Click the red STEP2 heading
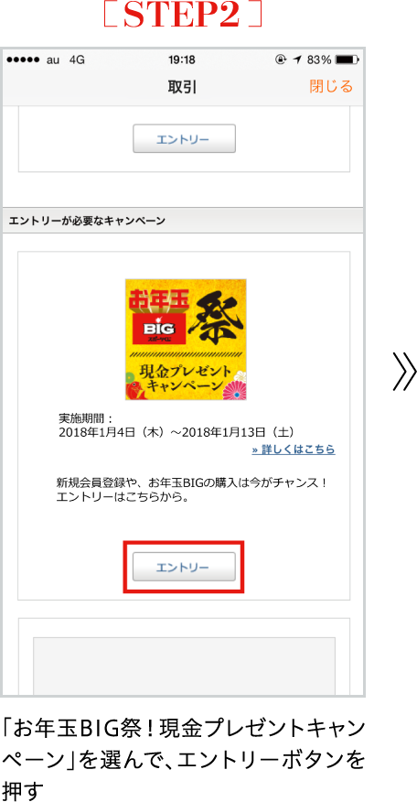417x802 pixels. (x=183, y=16)
